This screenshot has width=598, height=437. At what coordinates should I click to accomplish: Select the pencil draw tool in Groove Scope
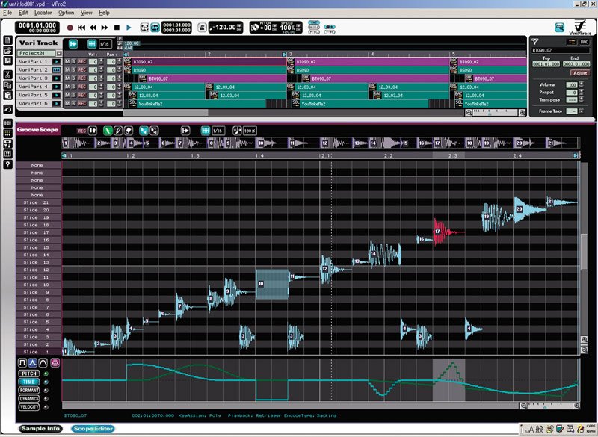(118, 131)
